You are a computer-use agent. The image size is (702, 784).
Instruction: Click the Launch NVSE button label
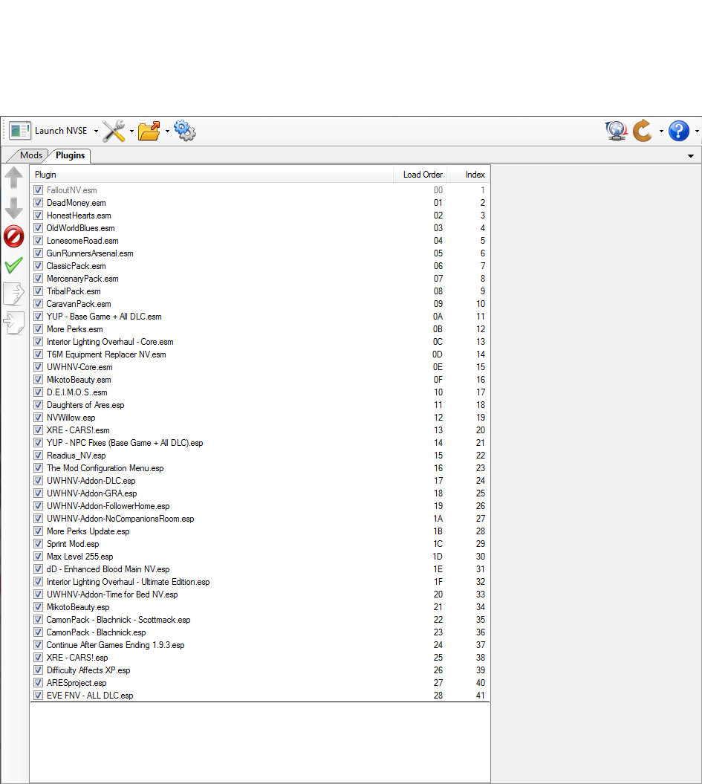[x=61, y=131]
